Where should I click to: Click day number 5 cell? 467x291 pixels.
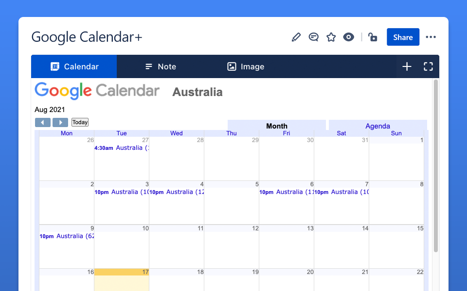point(232,203)
